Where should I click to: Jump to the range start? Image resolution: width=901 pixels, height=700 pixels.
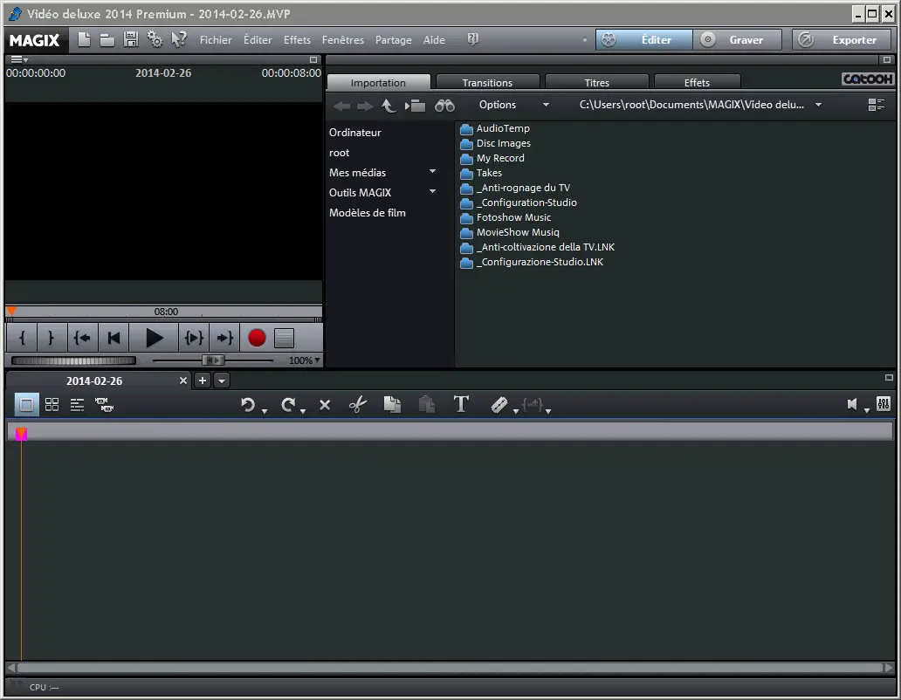click(82, 338)
